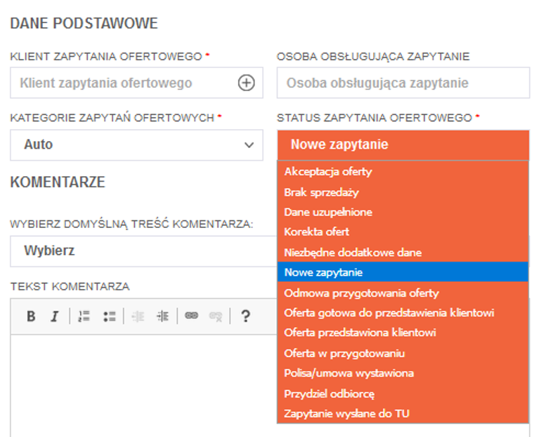The width and height of the screenshot is (539, 437).
Task: Click the insert link icon
Action: click(x=191, y=316)
